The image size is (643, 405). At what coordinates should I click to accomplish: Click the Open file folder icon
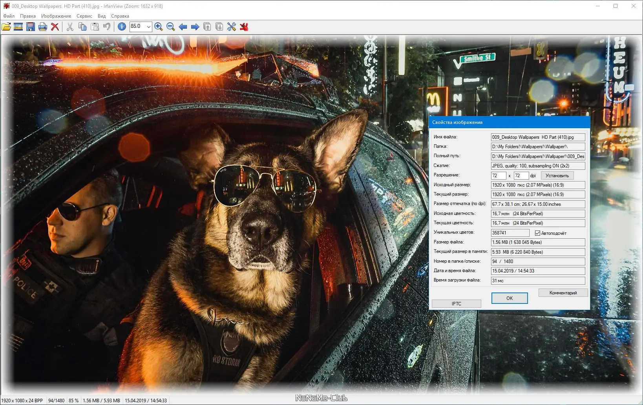click(x=6, y=27)
